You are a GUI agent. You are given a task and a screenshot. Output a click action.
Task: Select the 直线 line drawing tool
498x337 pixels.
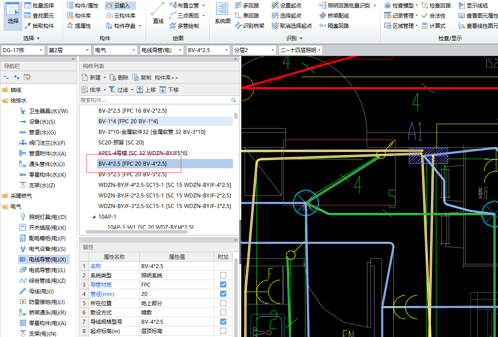[x=158, y=14]
